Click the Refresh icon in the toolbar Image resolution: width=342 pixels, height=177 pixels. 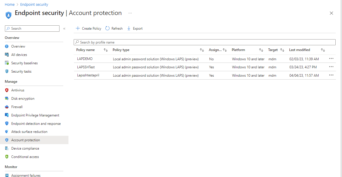[107, 28]
